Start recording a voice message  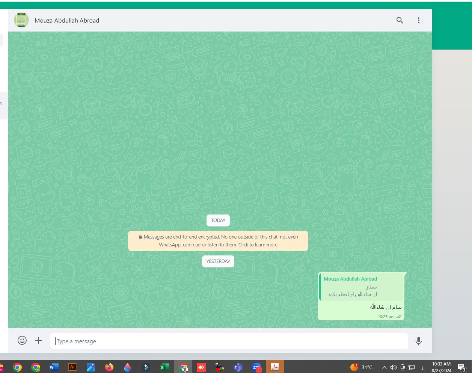419,341
